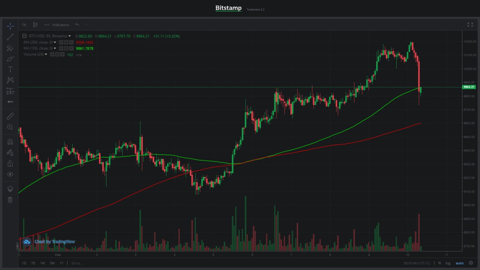
Task: Activate the zoom in tool
Action: (10, 127)
